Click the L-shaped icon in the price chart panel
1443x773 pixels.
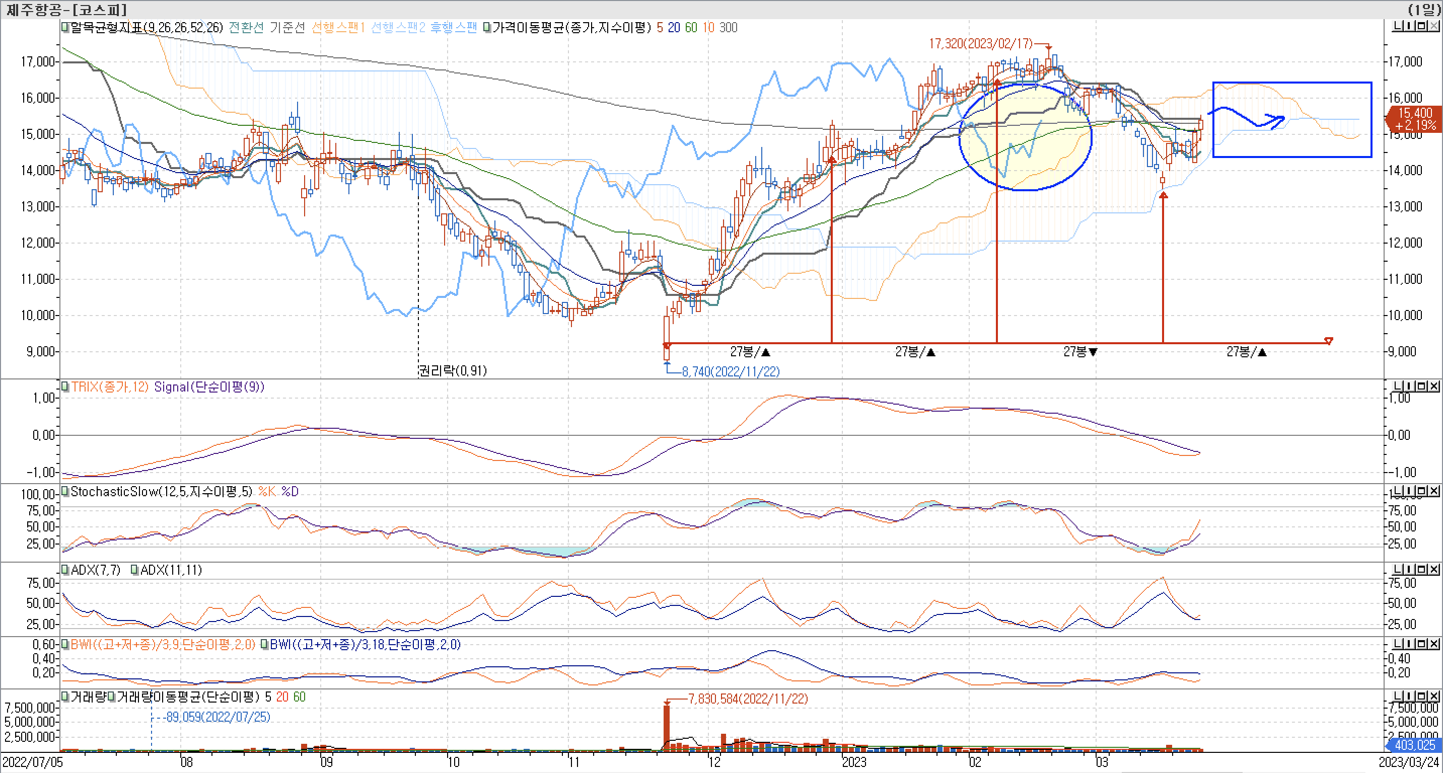[1398, 26]
